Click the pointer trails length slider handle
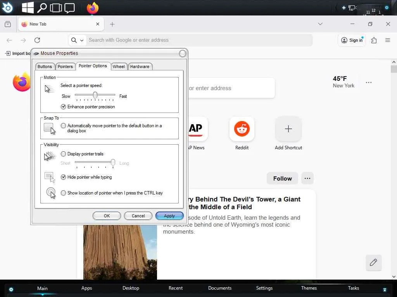Image resolution: width=397 pixels, height=297 pixels. [113, 163]
